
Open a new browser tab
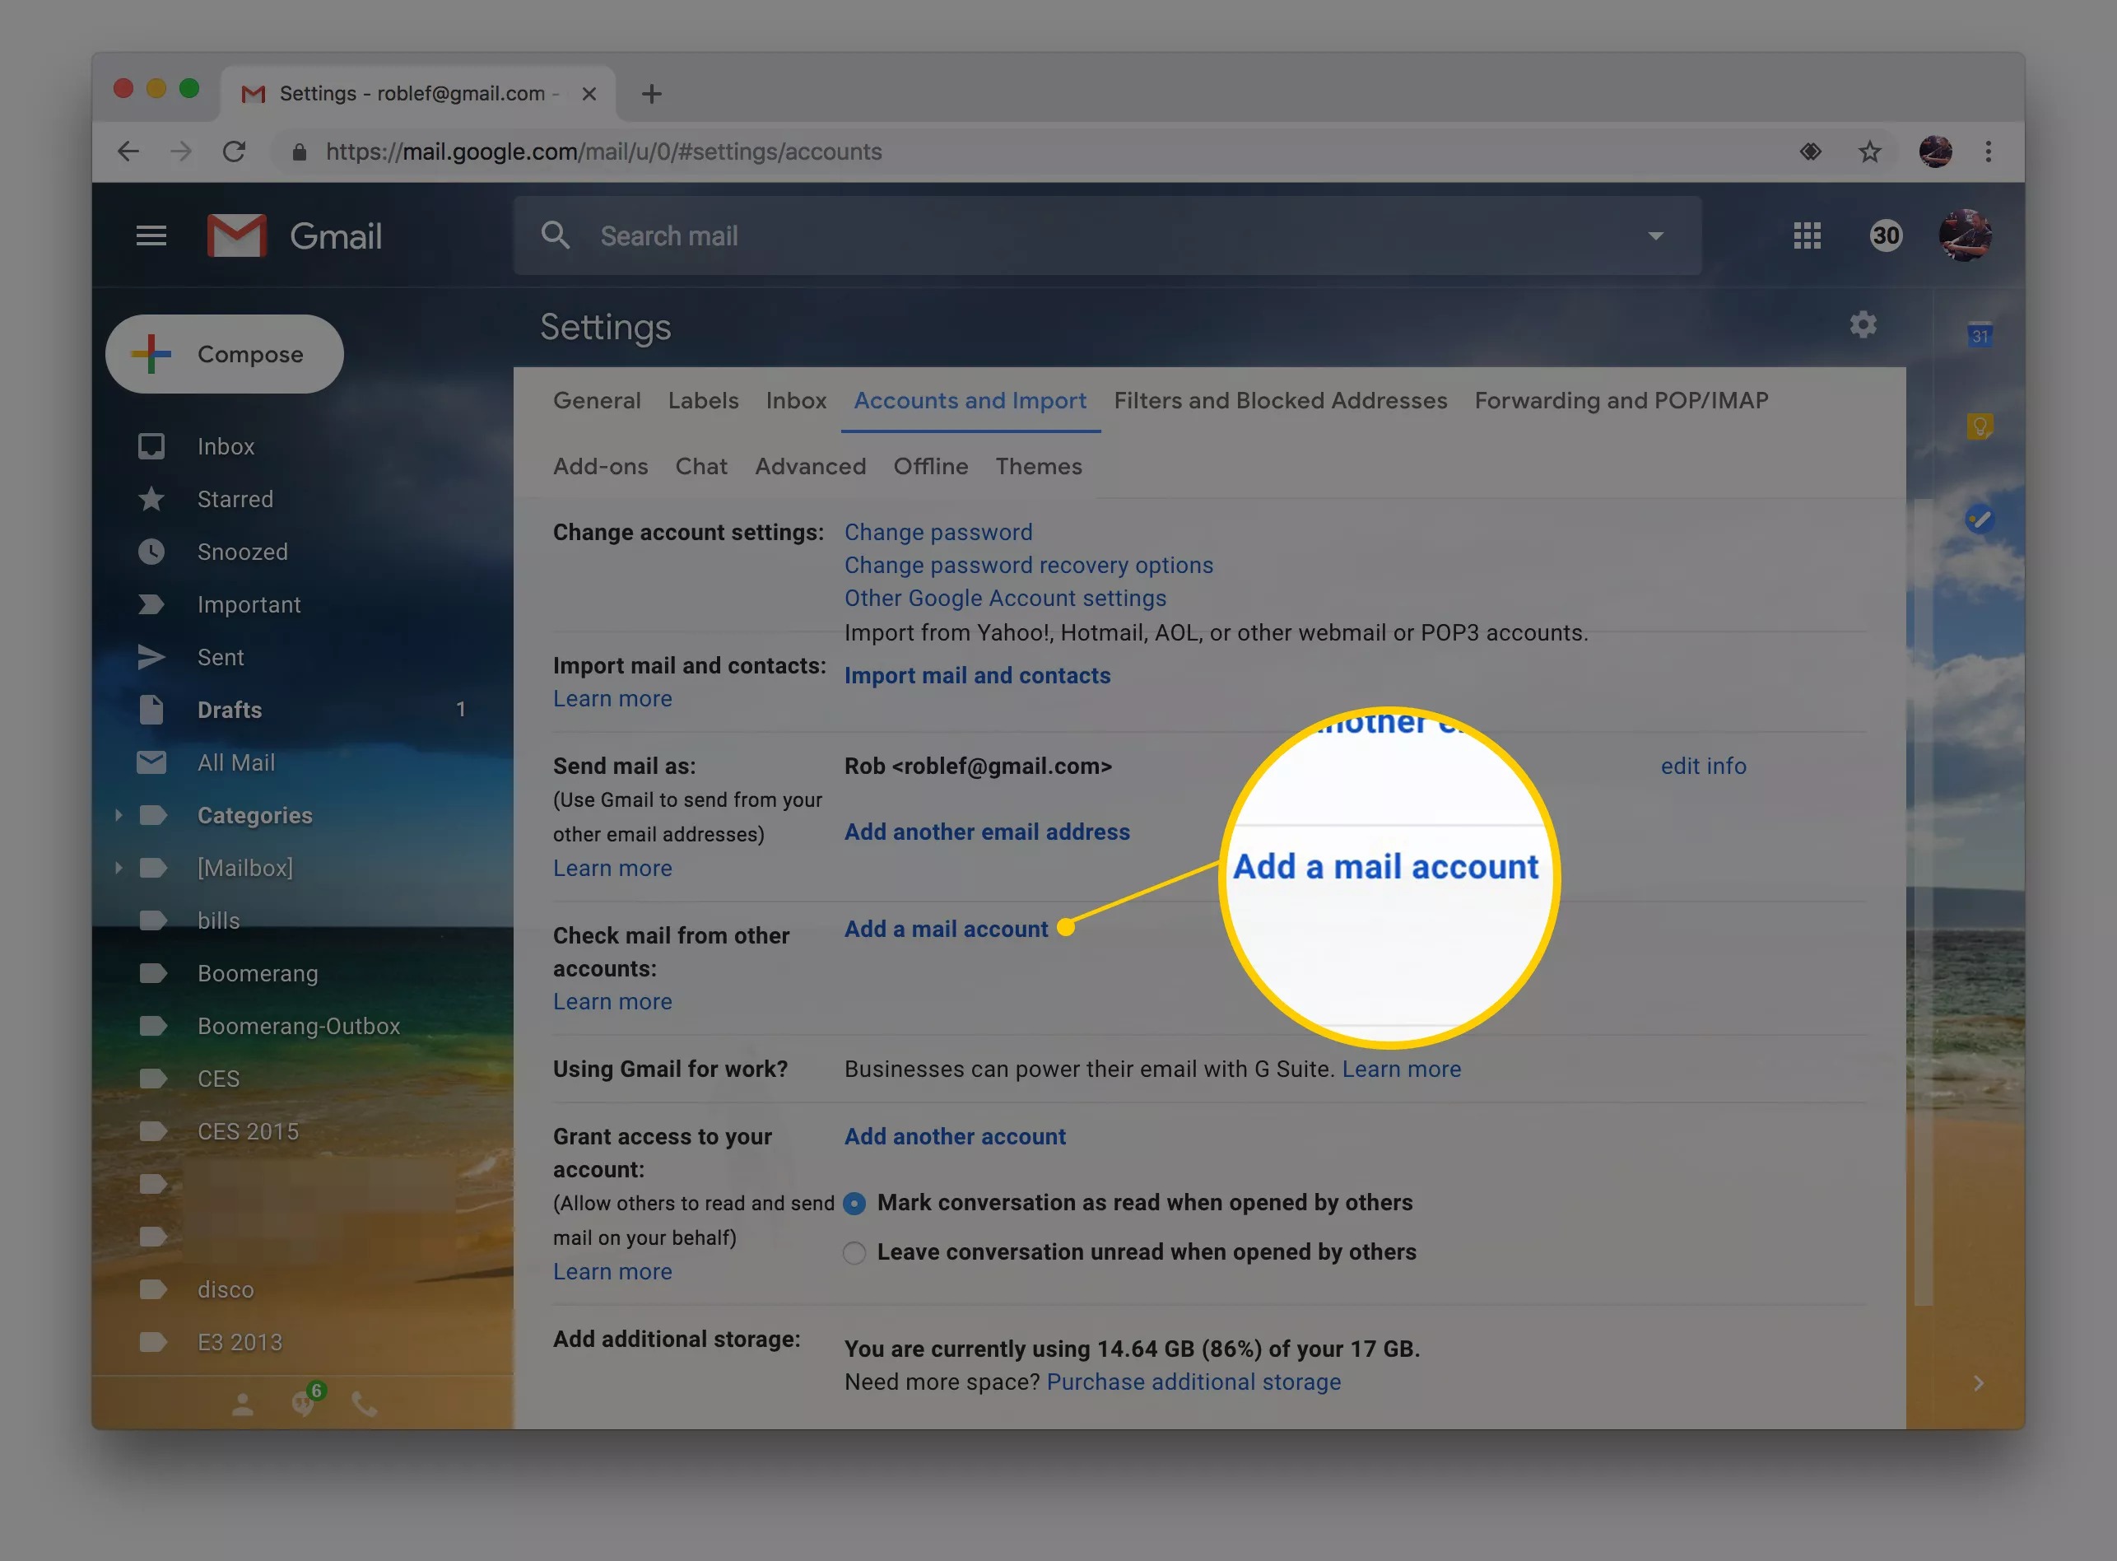pyautogui.click(x=651, y=94)
